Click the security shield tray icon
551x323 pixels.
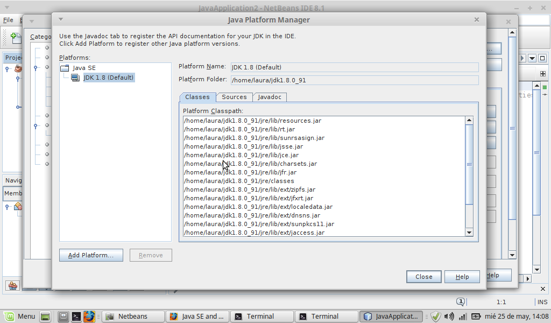(436, 317)
